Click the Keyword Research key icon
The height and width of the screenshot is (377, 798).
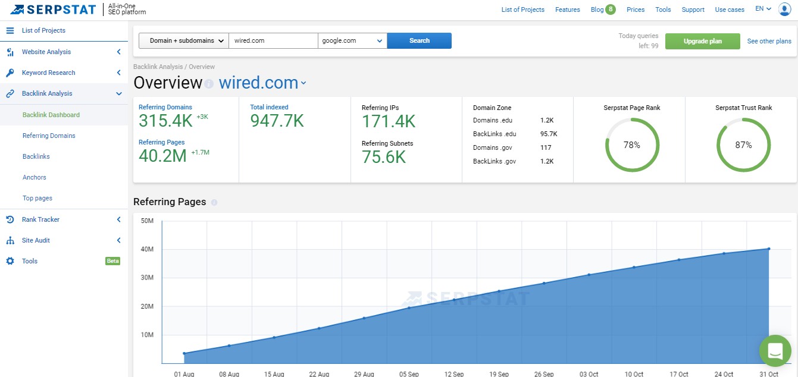[x=10, y=73]
